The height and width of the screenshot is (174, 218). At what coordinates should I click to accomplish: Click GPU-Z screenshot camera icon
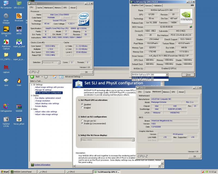192,5
